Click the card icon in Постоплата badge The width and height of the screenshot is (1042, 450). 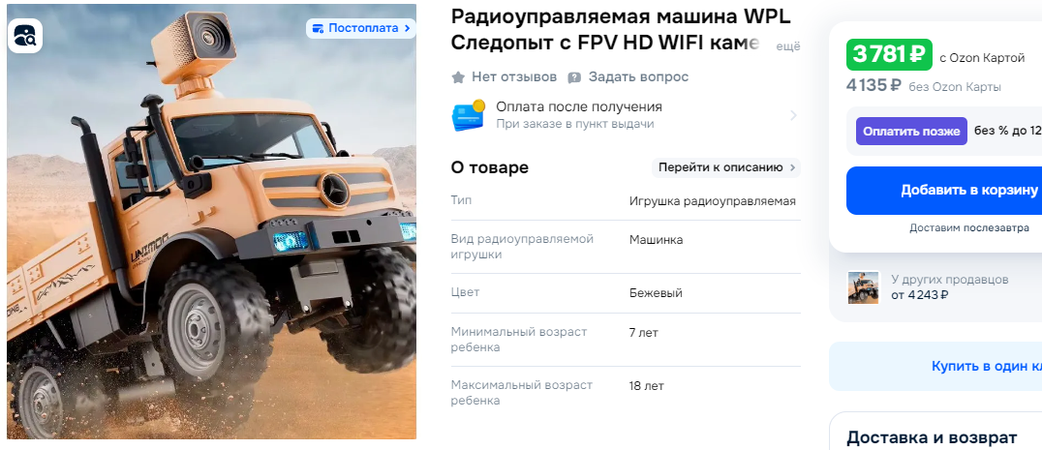(318, 28)
